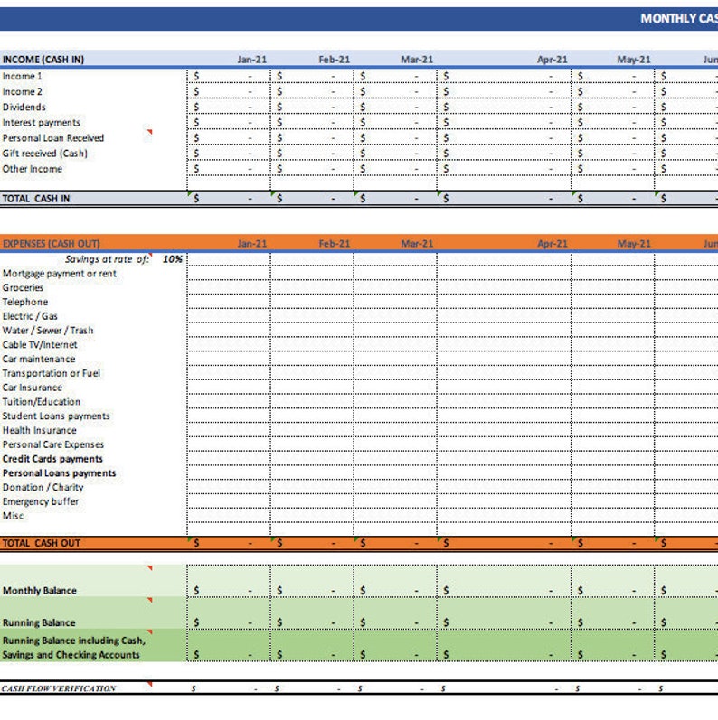Click the green error triangle in Total Cash In Apr-21
The height and width of the screenshot is (720, 718).
(x=439, y=193)
